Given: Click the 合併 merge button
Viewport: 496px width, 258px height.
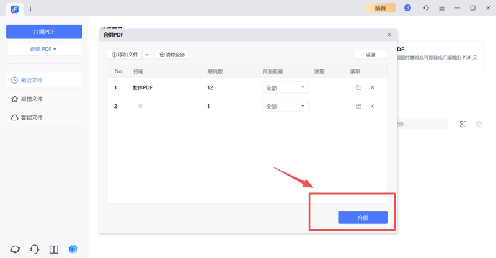Looking at the screenshot, I should (363, 218).
